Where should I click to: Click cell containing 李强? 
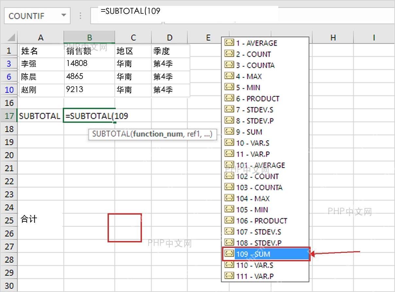(x=42, y=64)
